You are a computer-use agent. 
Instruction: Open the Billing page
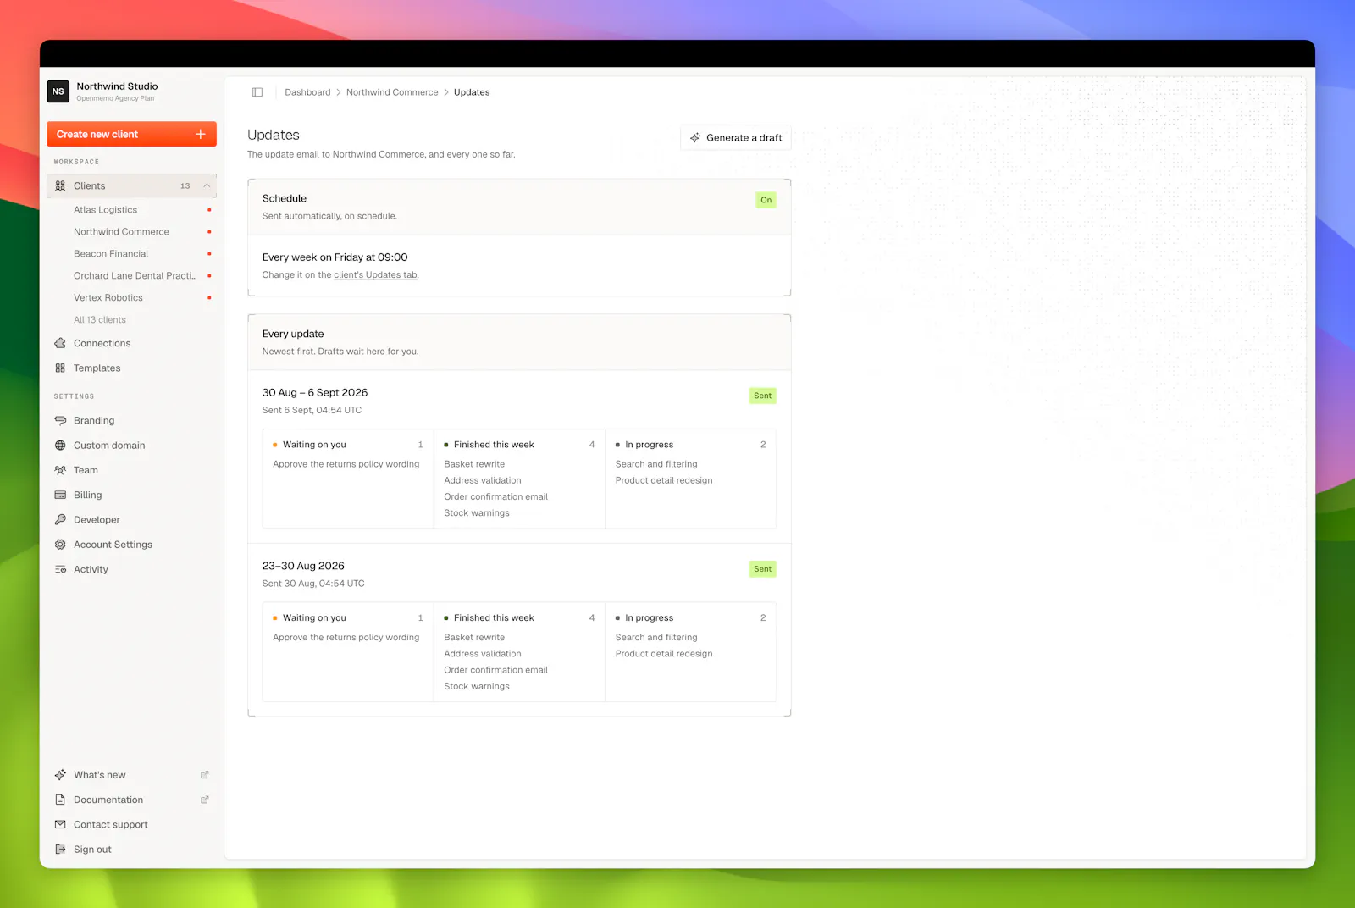[x=131, y=496]
